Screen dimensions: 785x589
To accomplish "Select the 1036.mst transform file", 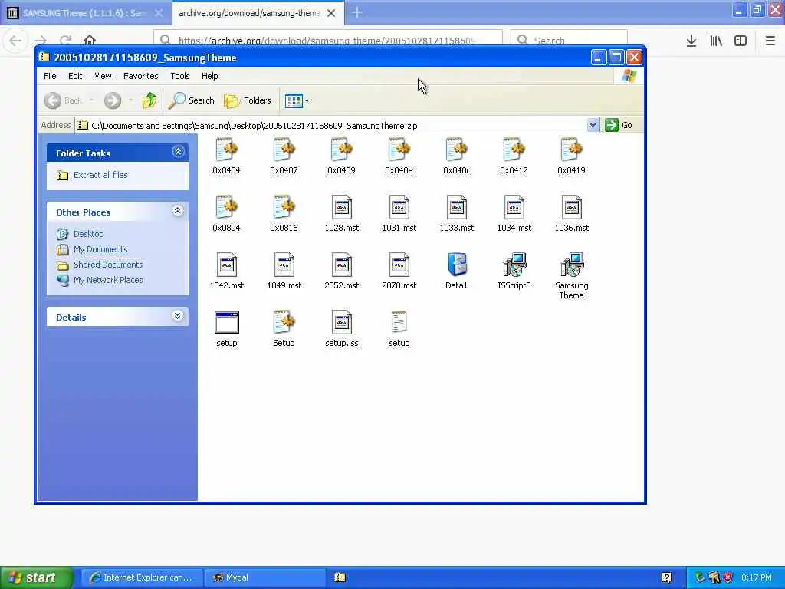I will 571,207.
